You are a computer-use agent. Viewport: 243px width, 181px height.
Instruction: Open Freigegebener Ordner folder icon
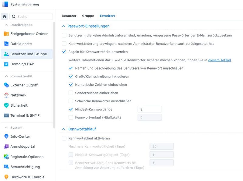[6, 34]
